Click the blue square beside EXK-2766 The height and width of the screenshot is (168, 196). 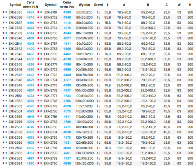coord(41,38)
